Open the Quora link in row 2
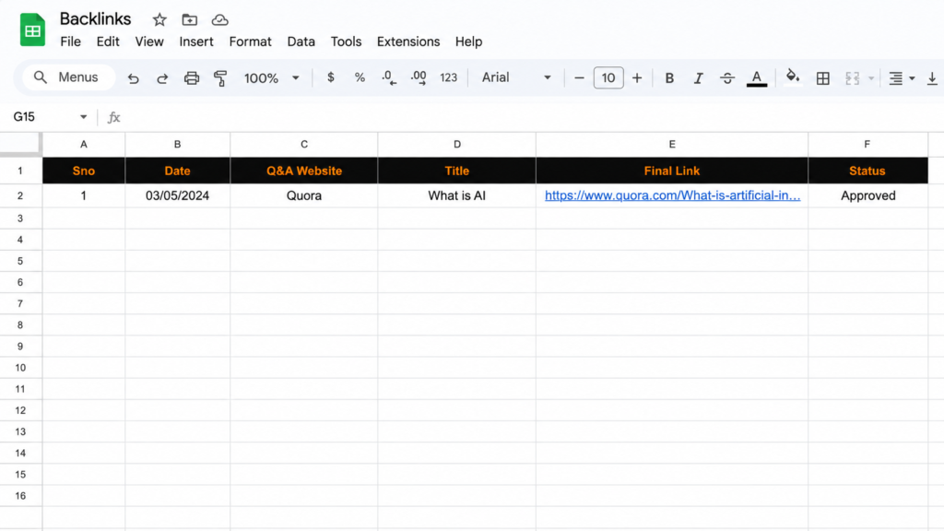Screen dimensions: 944x531 [672, 195]
